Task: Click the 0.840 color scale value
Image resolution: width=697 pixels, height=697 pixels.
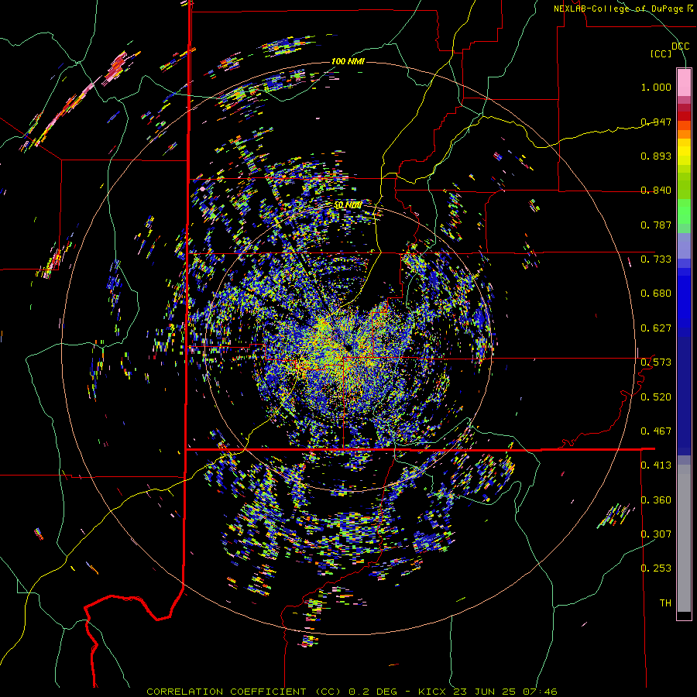Action: (656, 191)
